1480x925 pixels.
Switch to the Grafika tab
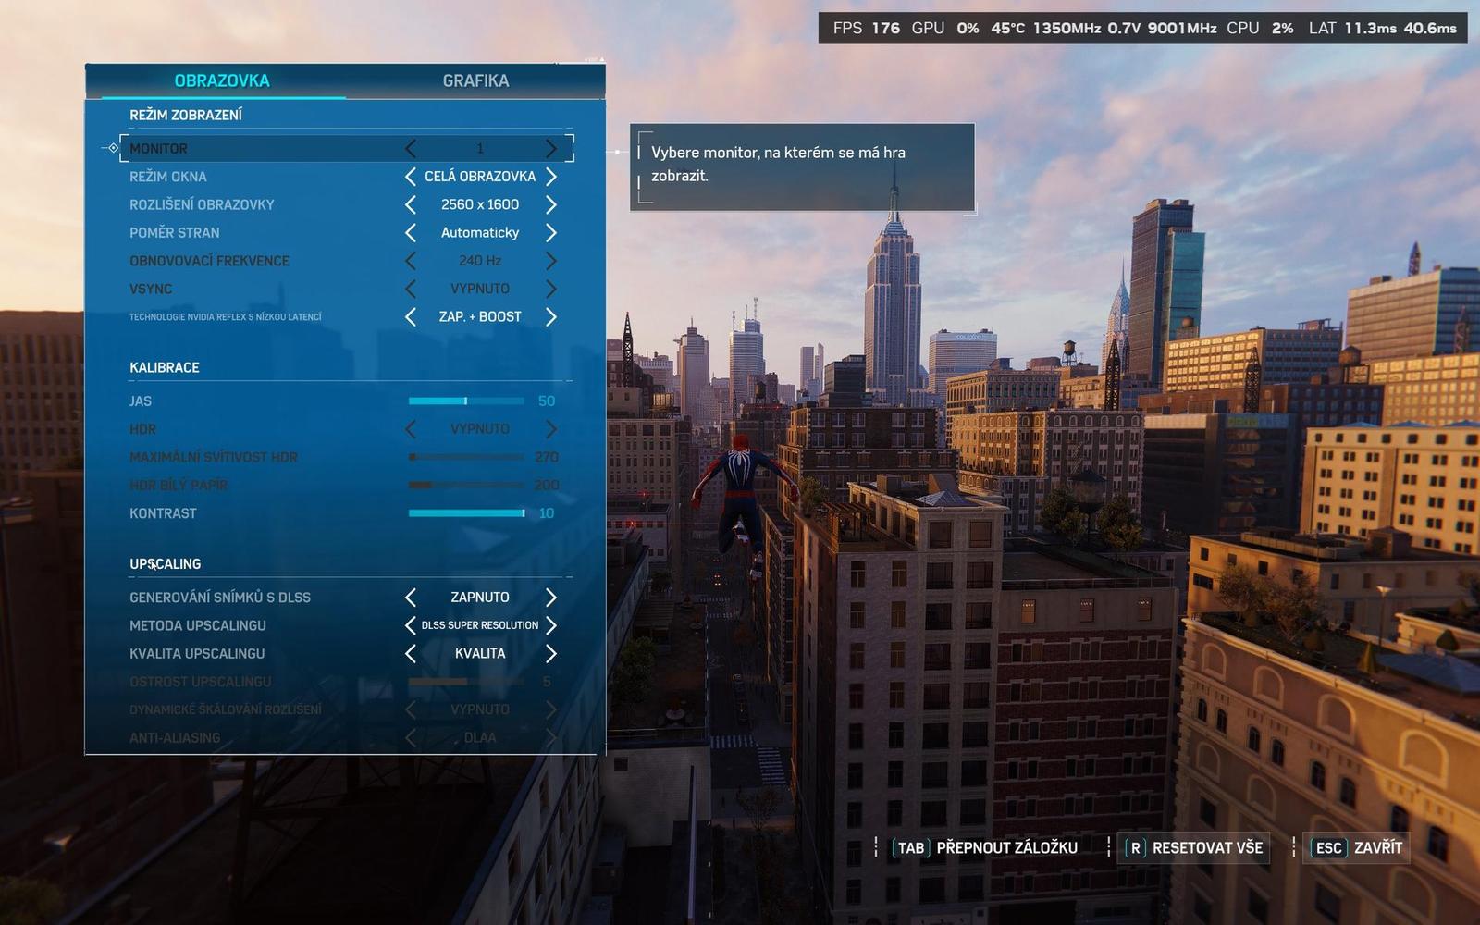pyautogui.click(x=475, y=81)
